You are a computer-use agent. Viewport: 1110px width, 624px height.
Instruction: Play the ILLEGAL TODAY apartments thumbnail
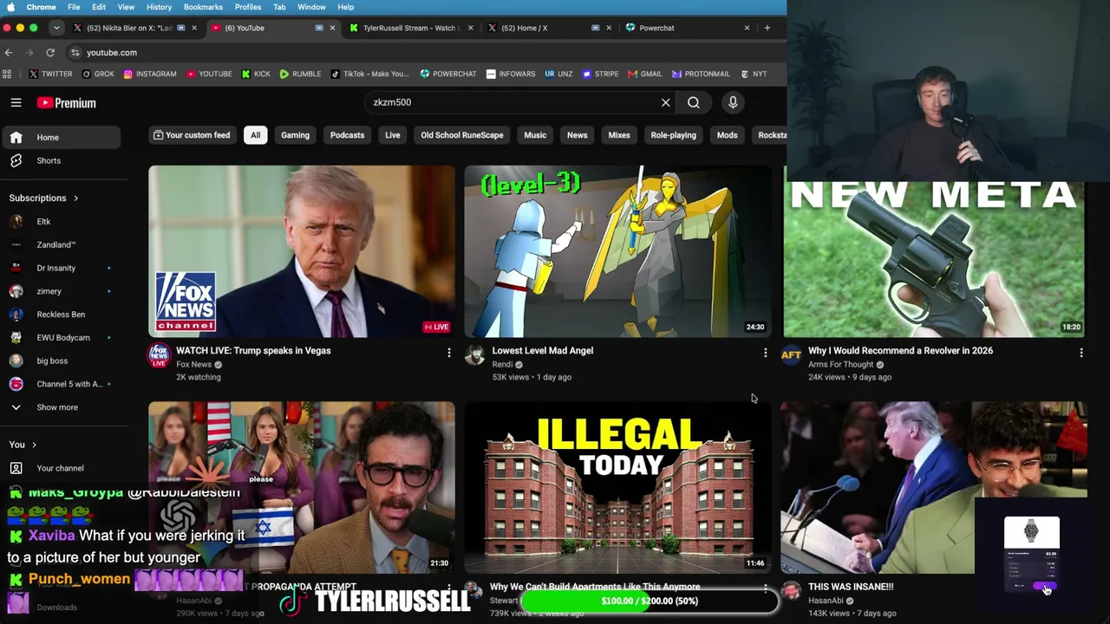point(617,487)
